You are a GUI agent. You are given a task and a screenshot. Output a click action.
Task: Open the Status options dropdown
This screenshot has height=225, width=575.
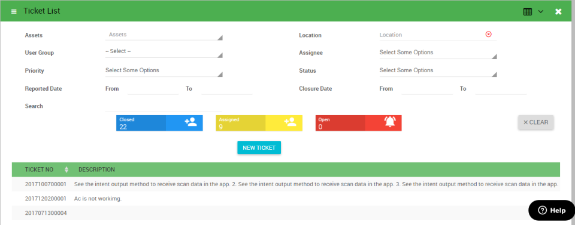coord(438,71)
